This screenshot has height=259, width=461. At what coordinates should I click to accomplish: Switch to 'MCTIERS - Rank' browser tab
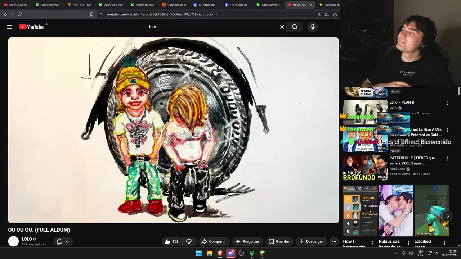pos(80,5)
